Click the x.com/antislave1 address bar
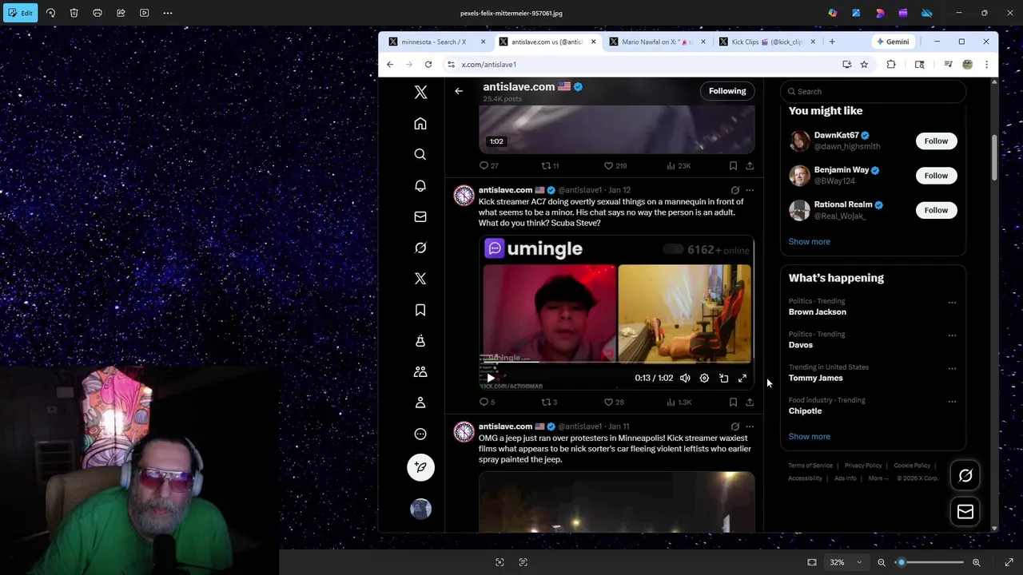 (x=643, y=65)
